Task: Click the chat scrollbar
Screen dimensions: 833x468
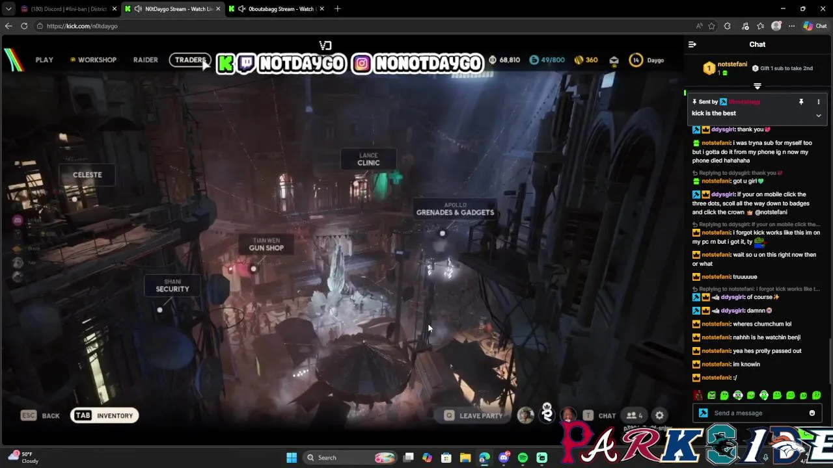Action: pyautogui.click(x=830, y=361)
